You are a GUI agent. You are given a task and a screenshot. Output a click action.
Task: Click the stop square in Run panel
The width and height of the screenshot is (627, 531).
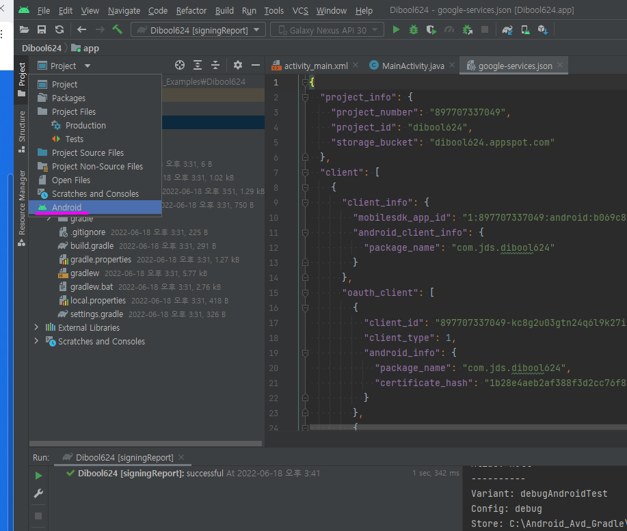click(x=38, y=516)
